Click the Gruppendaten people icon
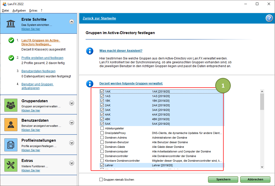 (x=11, y=105)
